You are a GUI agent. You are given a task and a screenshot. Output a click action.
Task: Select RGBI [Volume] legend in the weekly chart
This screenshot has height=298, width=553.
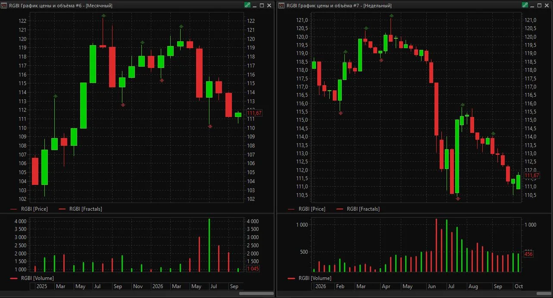click(x=309, y=278)
